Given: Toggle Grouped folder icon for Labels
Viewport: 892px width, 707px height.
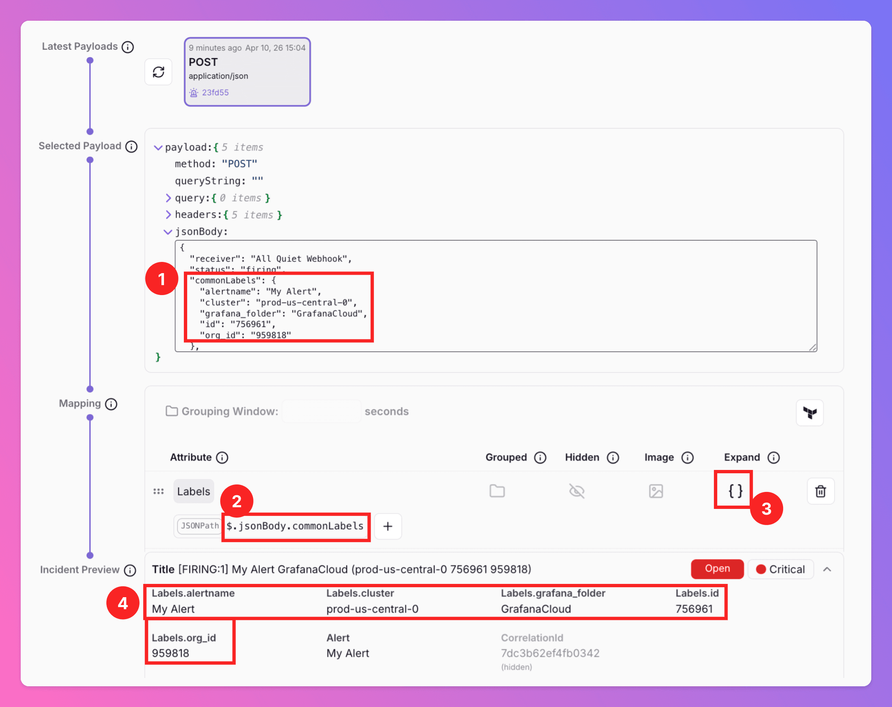Looking at the screenshot, I should pos(497,491).
